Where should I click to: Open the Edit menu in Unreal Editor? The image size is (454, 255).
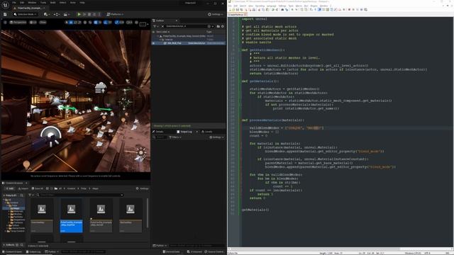[x=22, y=3]
